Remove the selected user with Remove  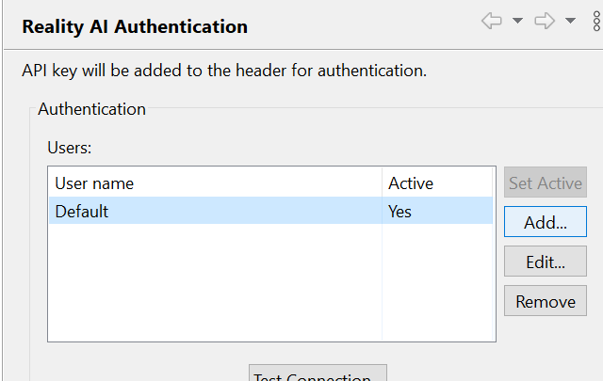pyautogui.click(x=546, y=302)
